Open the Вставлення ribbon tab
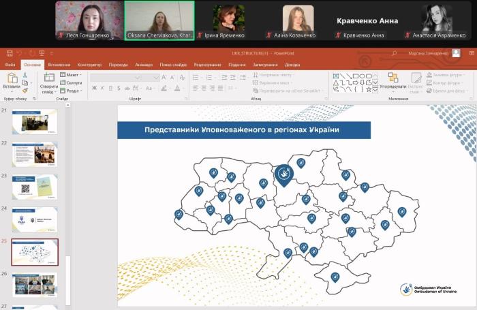This screenshot has width=477, height=310. pyautogui.click(x=59, y=65)
